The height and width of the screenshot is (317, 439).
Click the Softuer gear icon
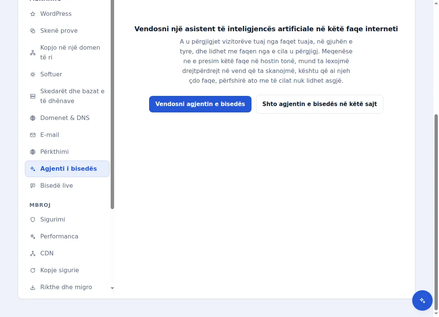(x=33, y=74)
